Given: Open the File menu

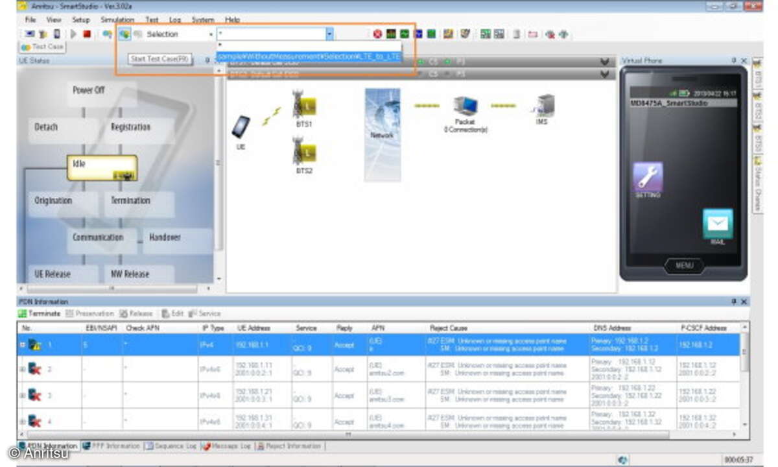Looking at the screenshot, I should click(x=30, y=20).
